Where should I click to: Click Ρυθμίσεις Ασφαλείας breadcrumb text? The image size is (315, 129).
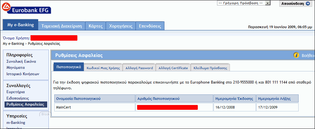pyautogui.click(x=44, y=44)
